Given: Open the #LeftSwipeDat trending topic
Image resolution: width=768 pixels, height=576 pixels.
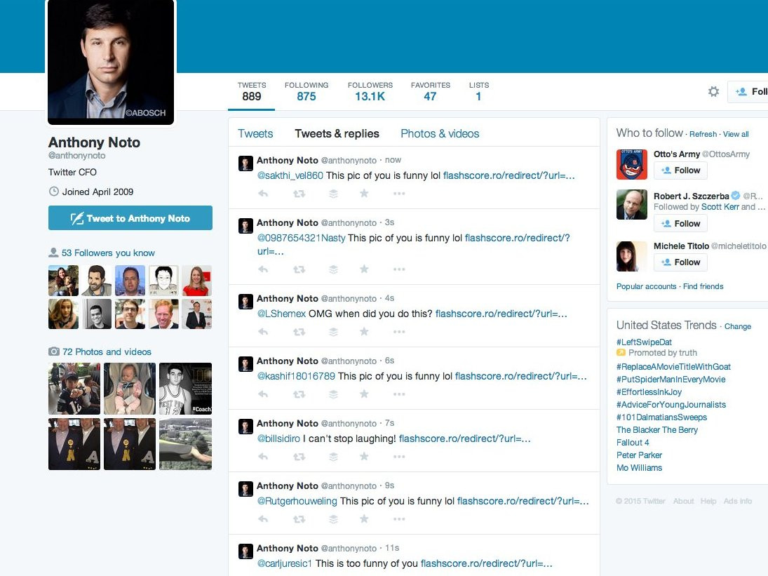Looking at the screenshot, I should click(x=644, y=342).
